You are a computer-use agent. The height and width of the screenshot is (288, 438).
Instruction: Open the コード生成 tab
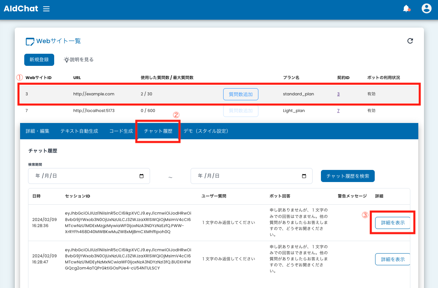121,131
